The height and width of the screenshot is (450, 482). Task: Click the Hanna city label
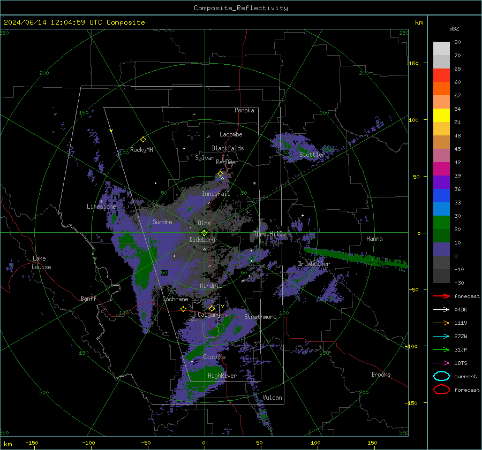374,238
